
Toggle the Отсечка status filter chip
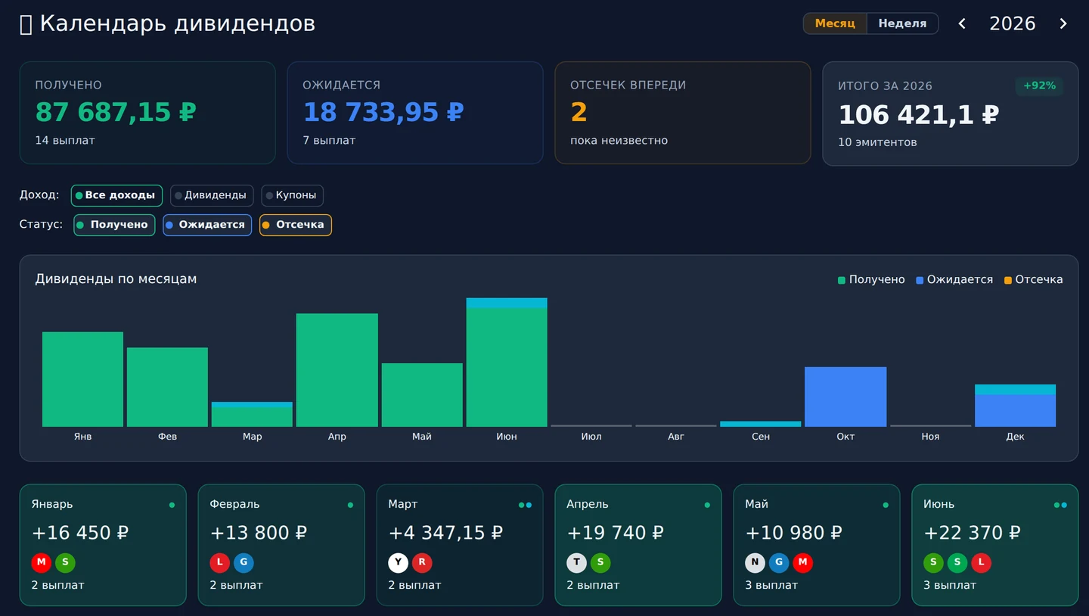pyautogui.click(x=296, y=225)
